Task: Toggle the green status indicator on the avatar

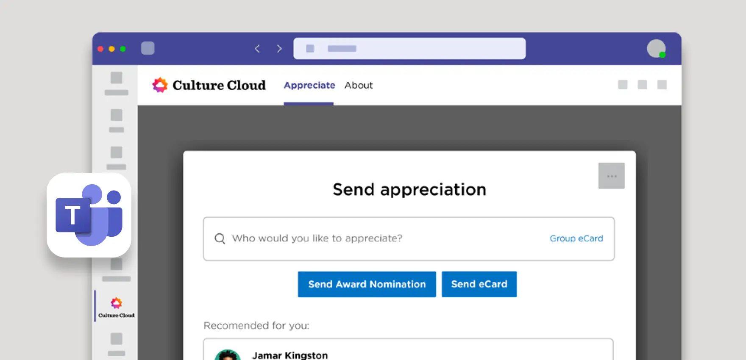Action: 662,55
